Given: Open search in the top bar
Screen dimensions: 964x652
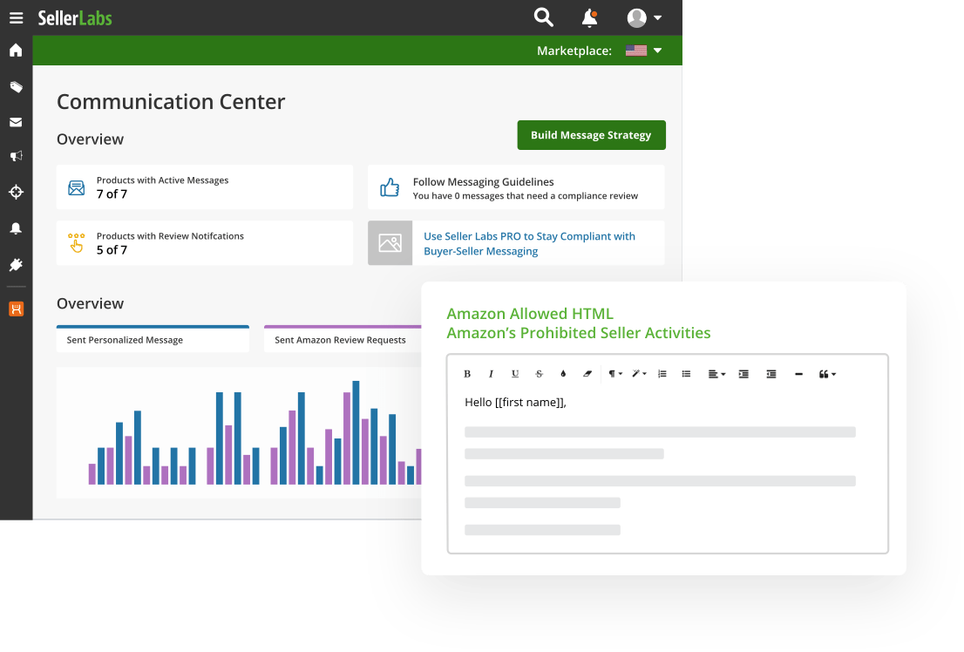Looking at the screenshot, I should [x=544, y=17].
